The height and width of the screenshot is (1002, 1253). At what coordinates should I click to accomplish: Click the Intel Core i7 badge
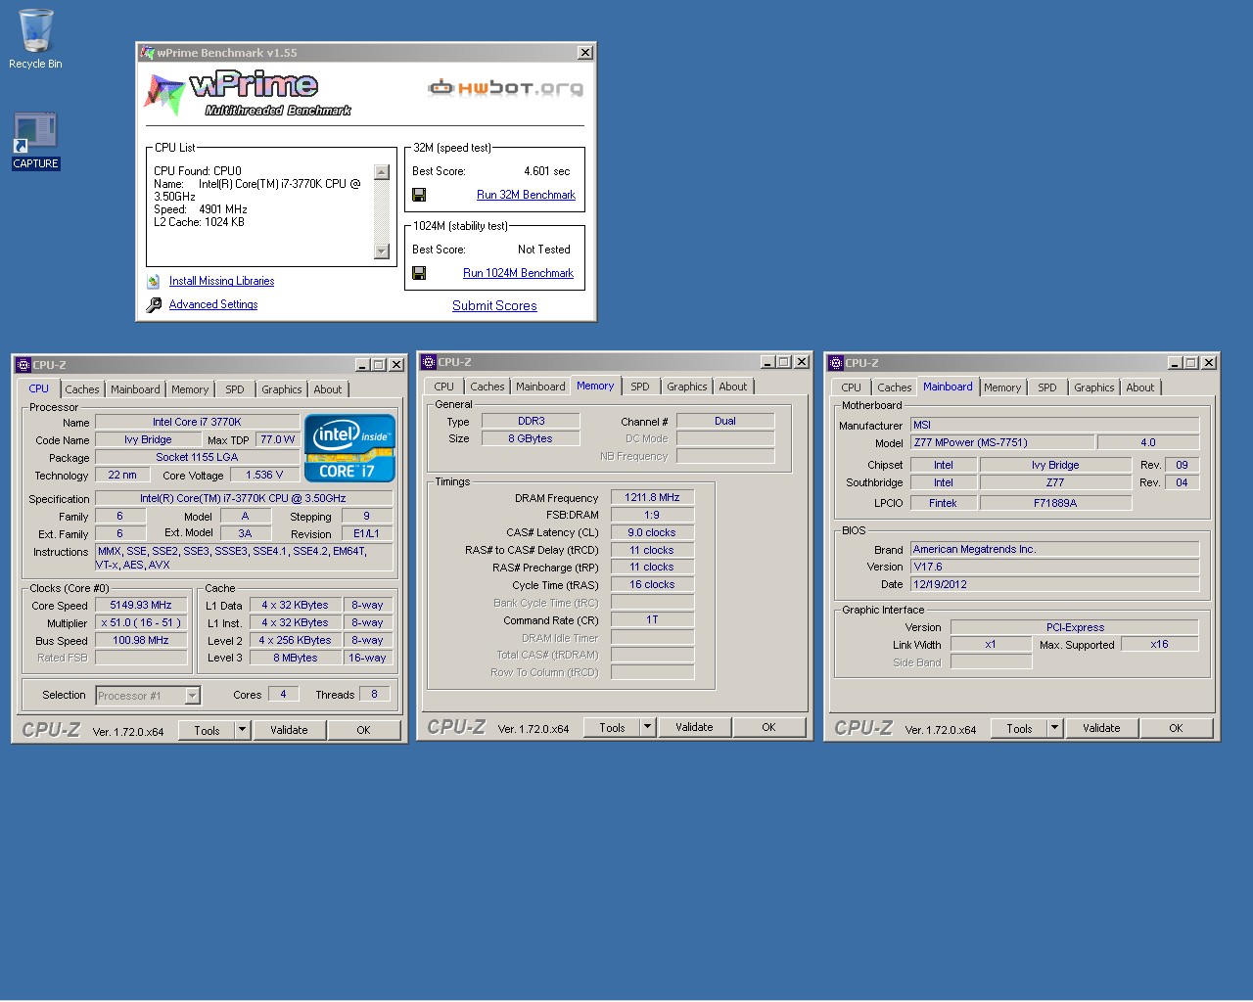349,448
